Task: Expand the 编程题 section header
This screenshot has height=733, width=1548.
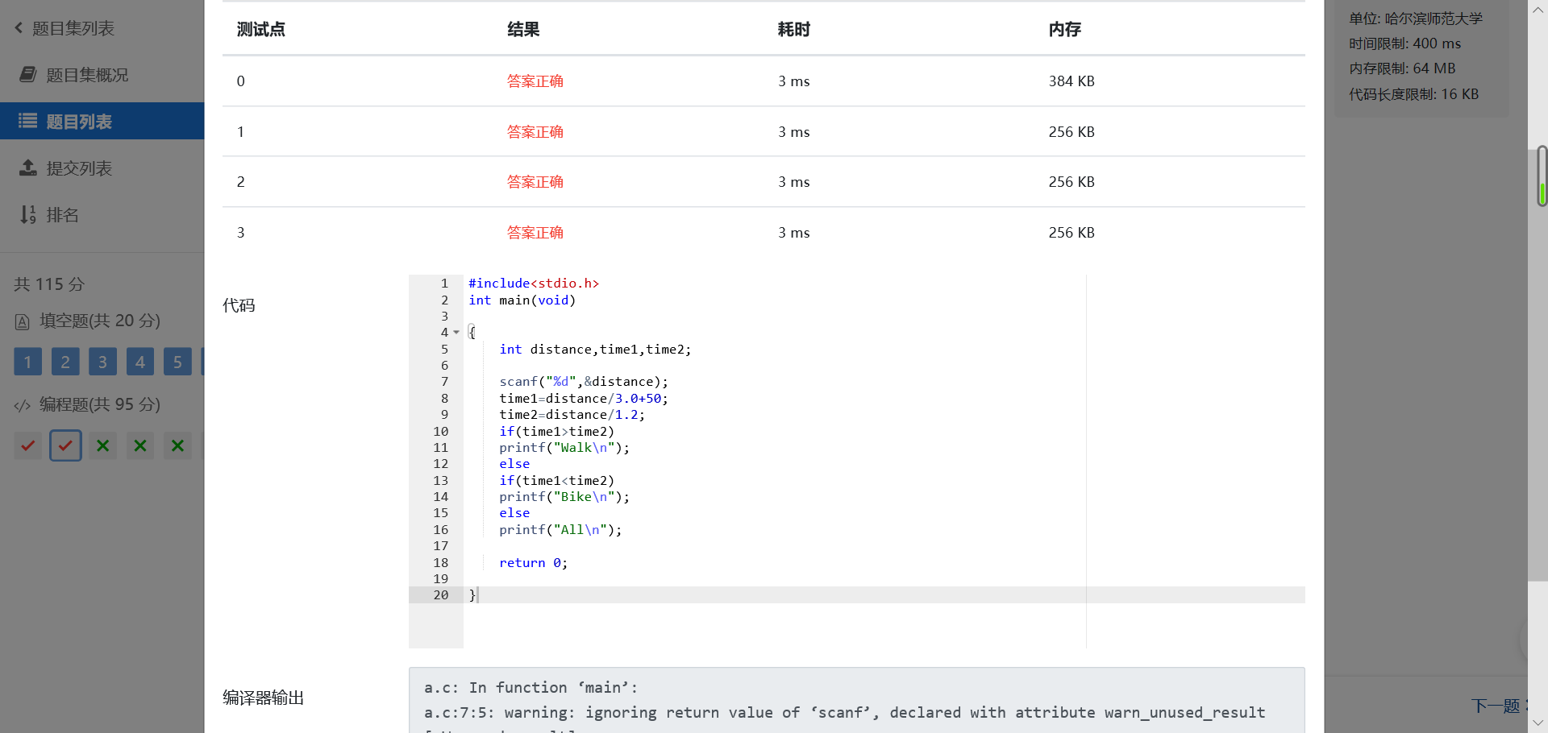Action: [x=100, y=404]
